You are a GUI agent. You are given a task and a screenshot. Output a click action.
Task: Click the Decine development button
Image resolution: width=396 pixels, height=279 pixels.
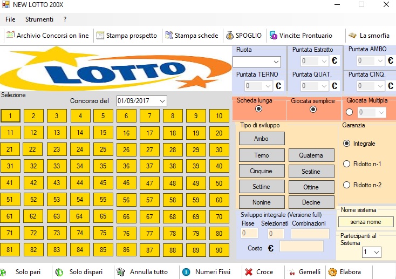point(311,202)
